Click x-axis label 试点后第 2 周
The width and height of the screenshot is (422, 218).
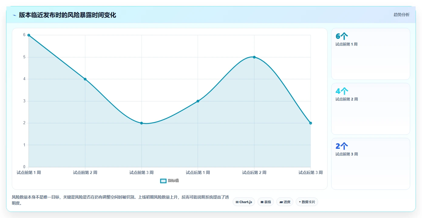click(x=254, y=172)
